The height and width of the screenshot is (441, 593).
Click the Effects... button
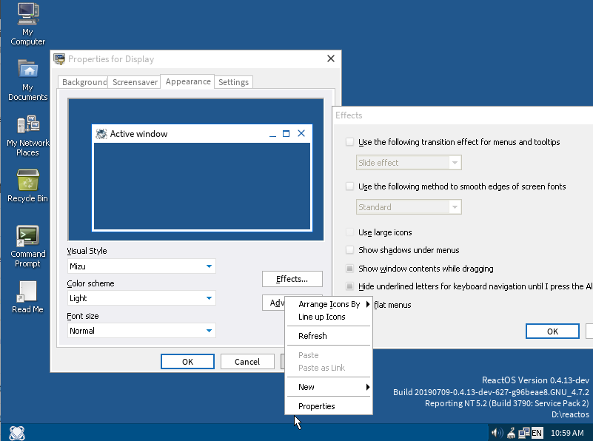point(292,279)
